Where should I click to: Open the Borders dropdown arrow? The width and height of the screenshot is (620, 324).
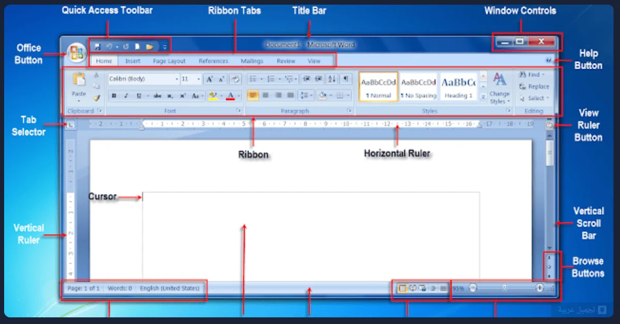click(349, 96)
